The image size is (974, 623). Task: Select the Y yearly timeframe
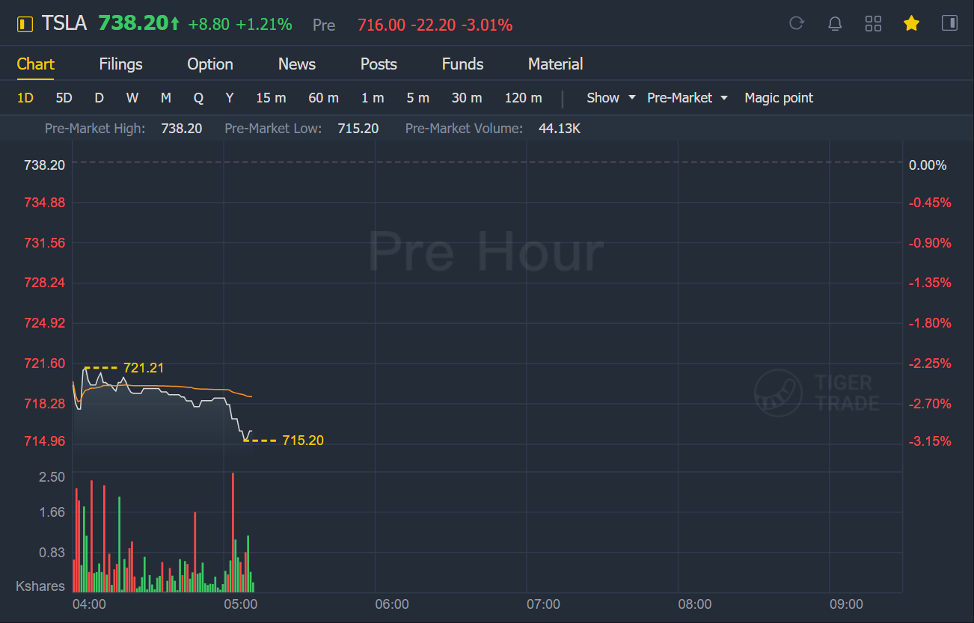pos(230,98)
